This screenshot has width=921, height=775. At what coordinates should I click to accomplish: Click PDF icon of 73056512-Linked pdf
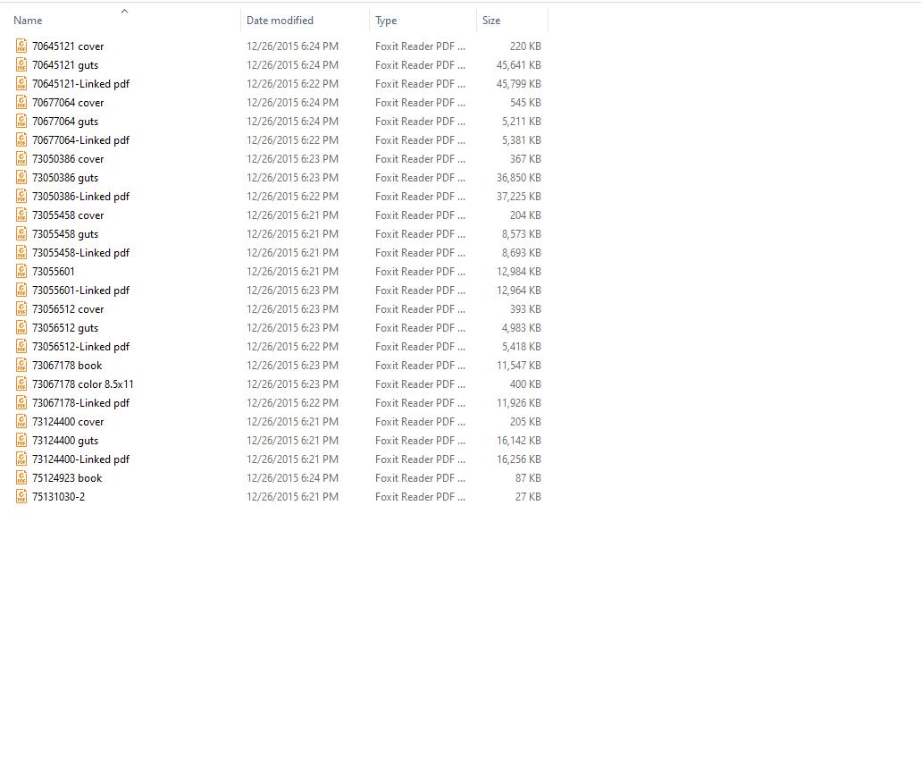coord(21,347)
